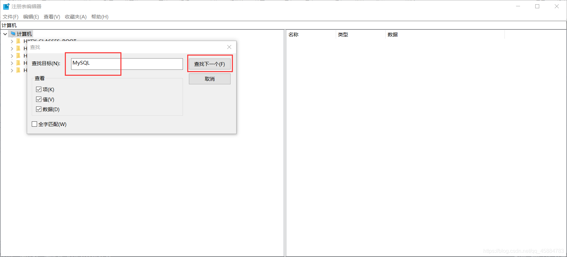Click the 类型 column header
This screenshot has width=567, height=257.
[361, 34]
